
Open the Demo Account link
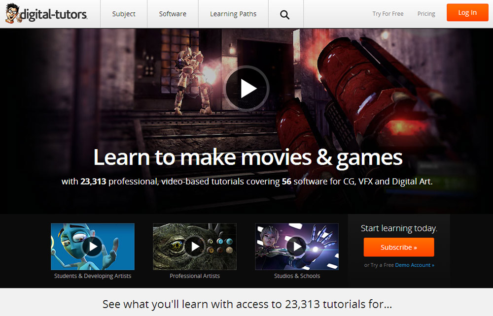[x=415, y=265]
